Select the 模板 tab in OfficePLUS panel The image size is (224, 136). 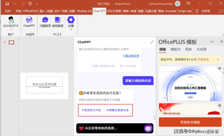[x=163, y=50]
